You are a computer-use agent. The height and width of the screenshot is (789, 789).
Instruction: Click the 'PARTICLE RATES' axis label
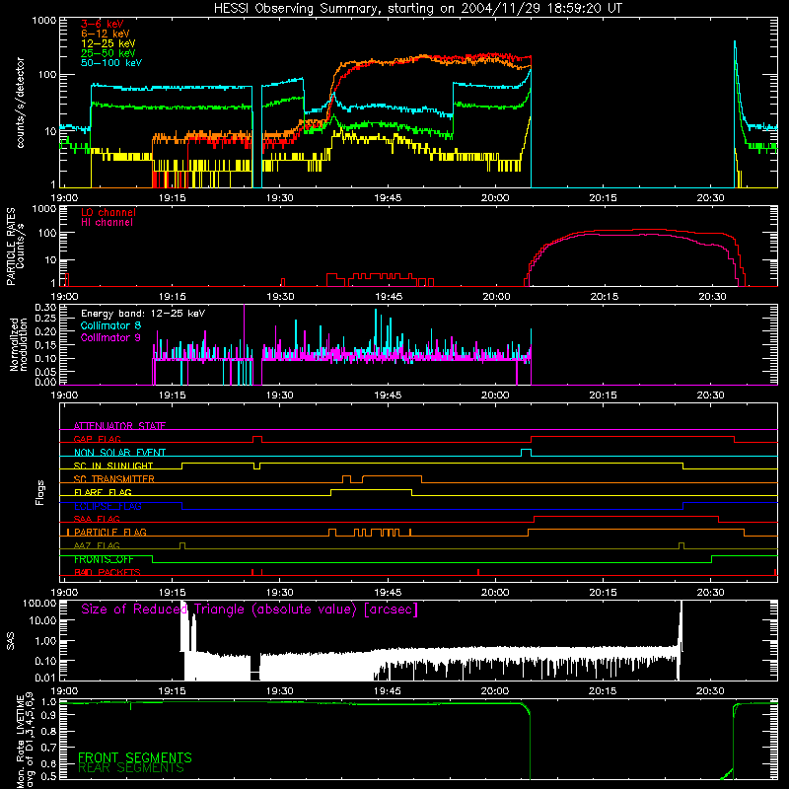[x=11, y=246]
